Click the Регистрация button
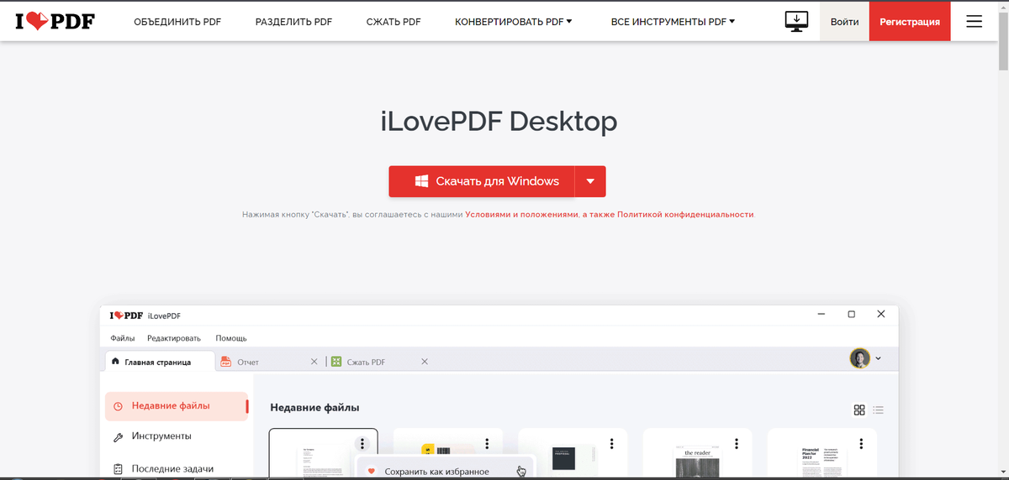 [x=910, y=21]
